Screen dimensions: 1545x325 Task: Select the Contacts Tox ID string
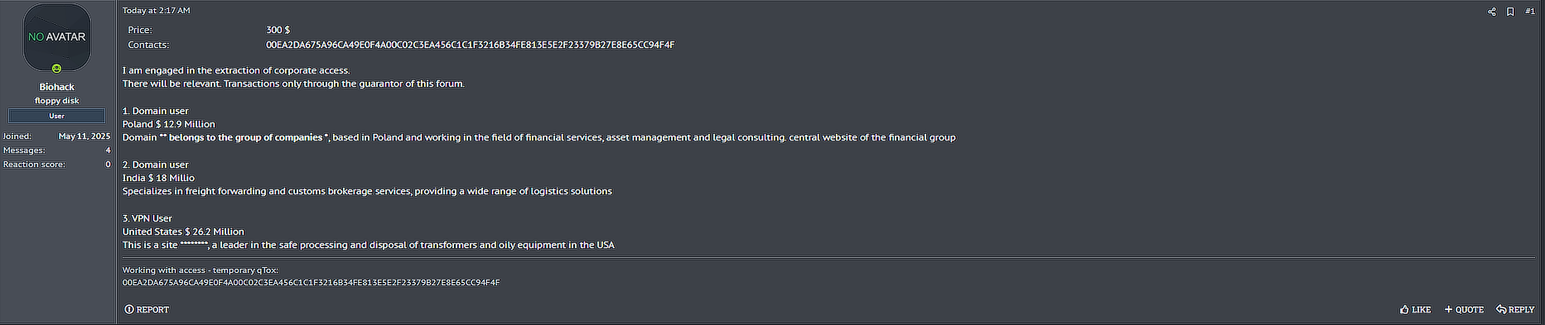pos(471,45)
